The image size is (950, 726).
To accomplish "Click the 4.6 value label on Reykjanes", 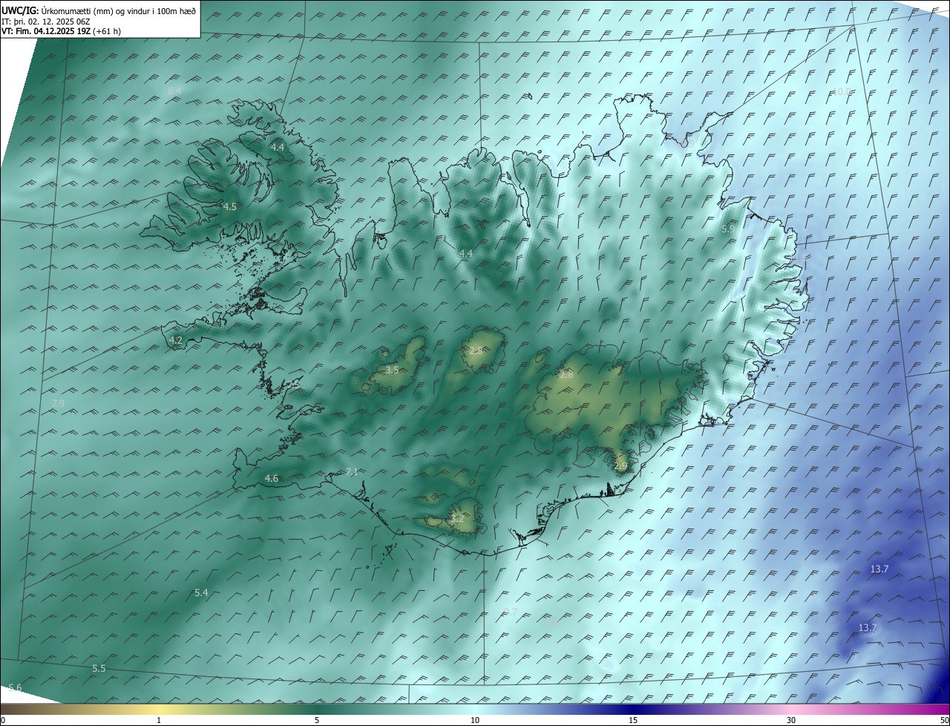I will pyautogui.click(x=272, y=479).
